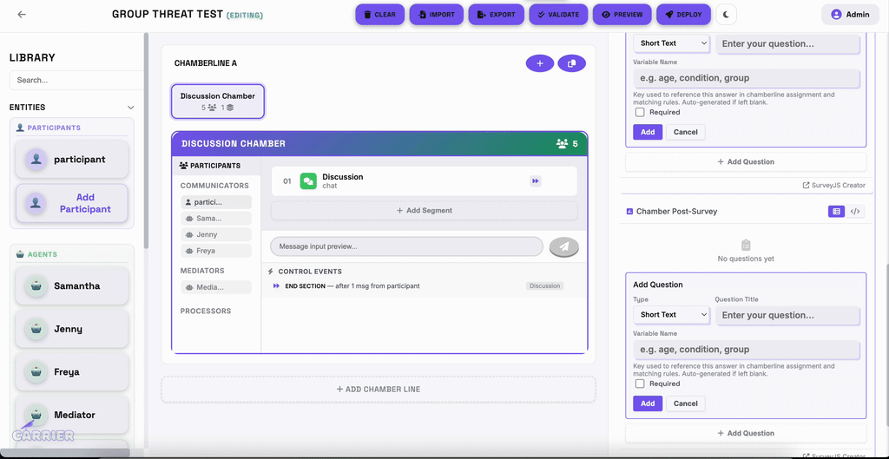Click the Samantha agent avatar icon
The width and height of the screenshot is (889, 459).
(36, 286)
